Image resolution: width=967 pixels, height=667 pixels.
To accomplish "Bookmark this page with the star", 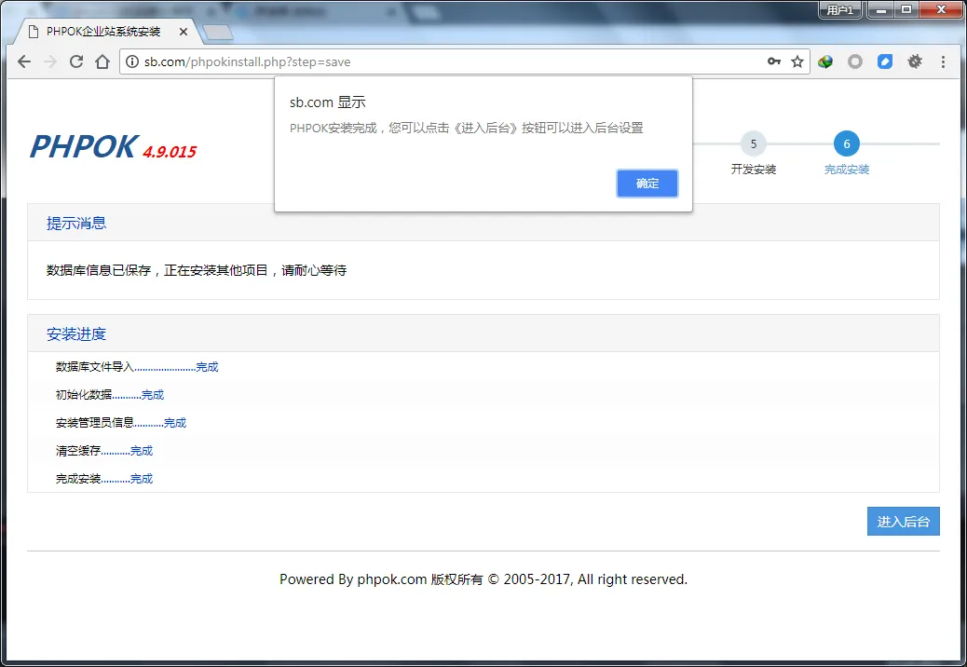I will coord(797,61).
